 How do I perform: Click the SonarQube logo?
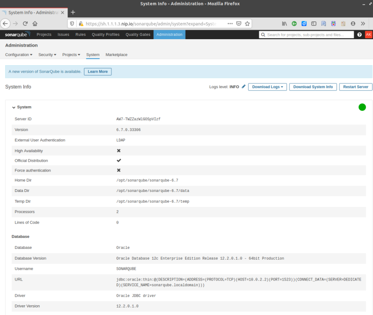(x=17, y=34)
